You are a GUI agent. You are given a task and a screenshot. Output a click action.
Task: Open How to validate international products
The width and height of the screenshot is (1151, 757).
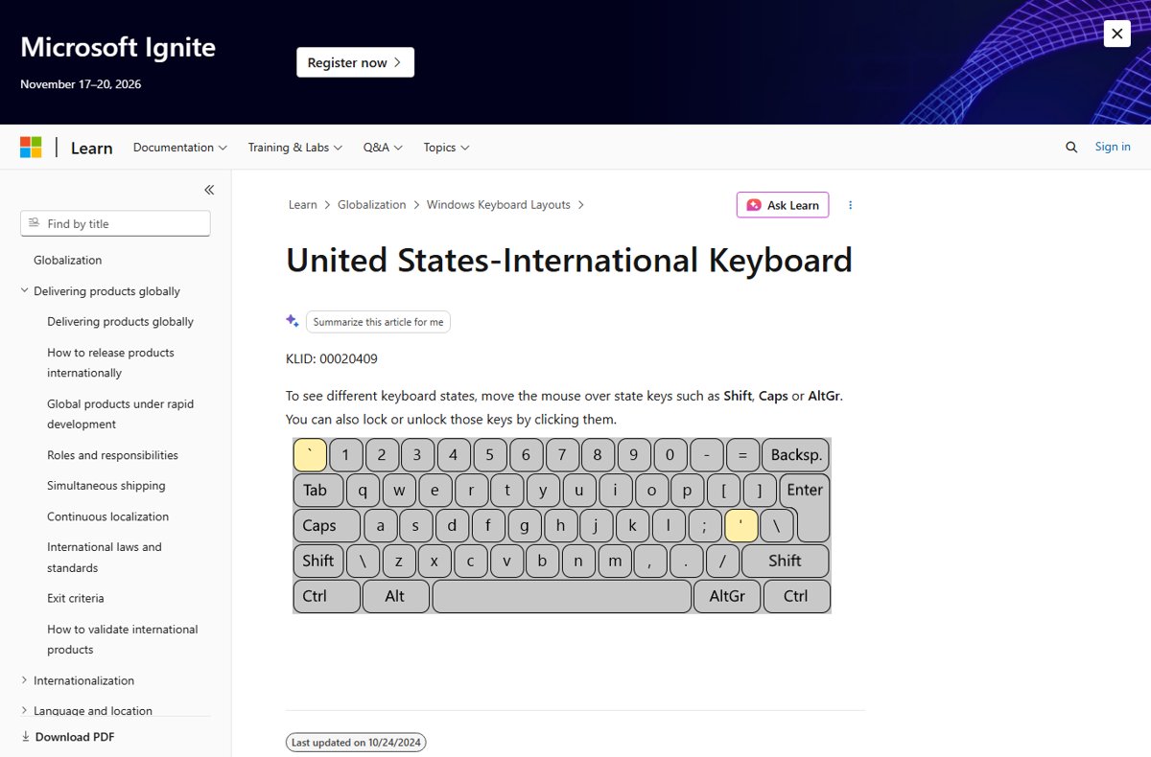pos(122,639)
